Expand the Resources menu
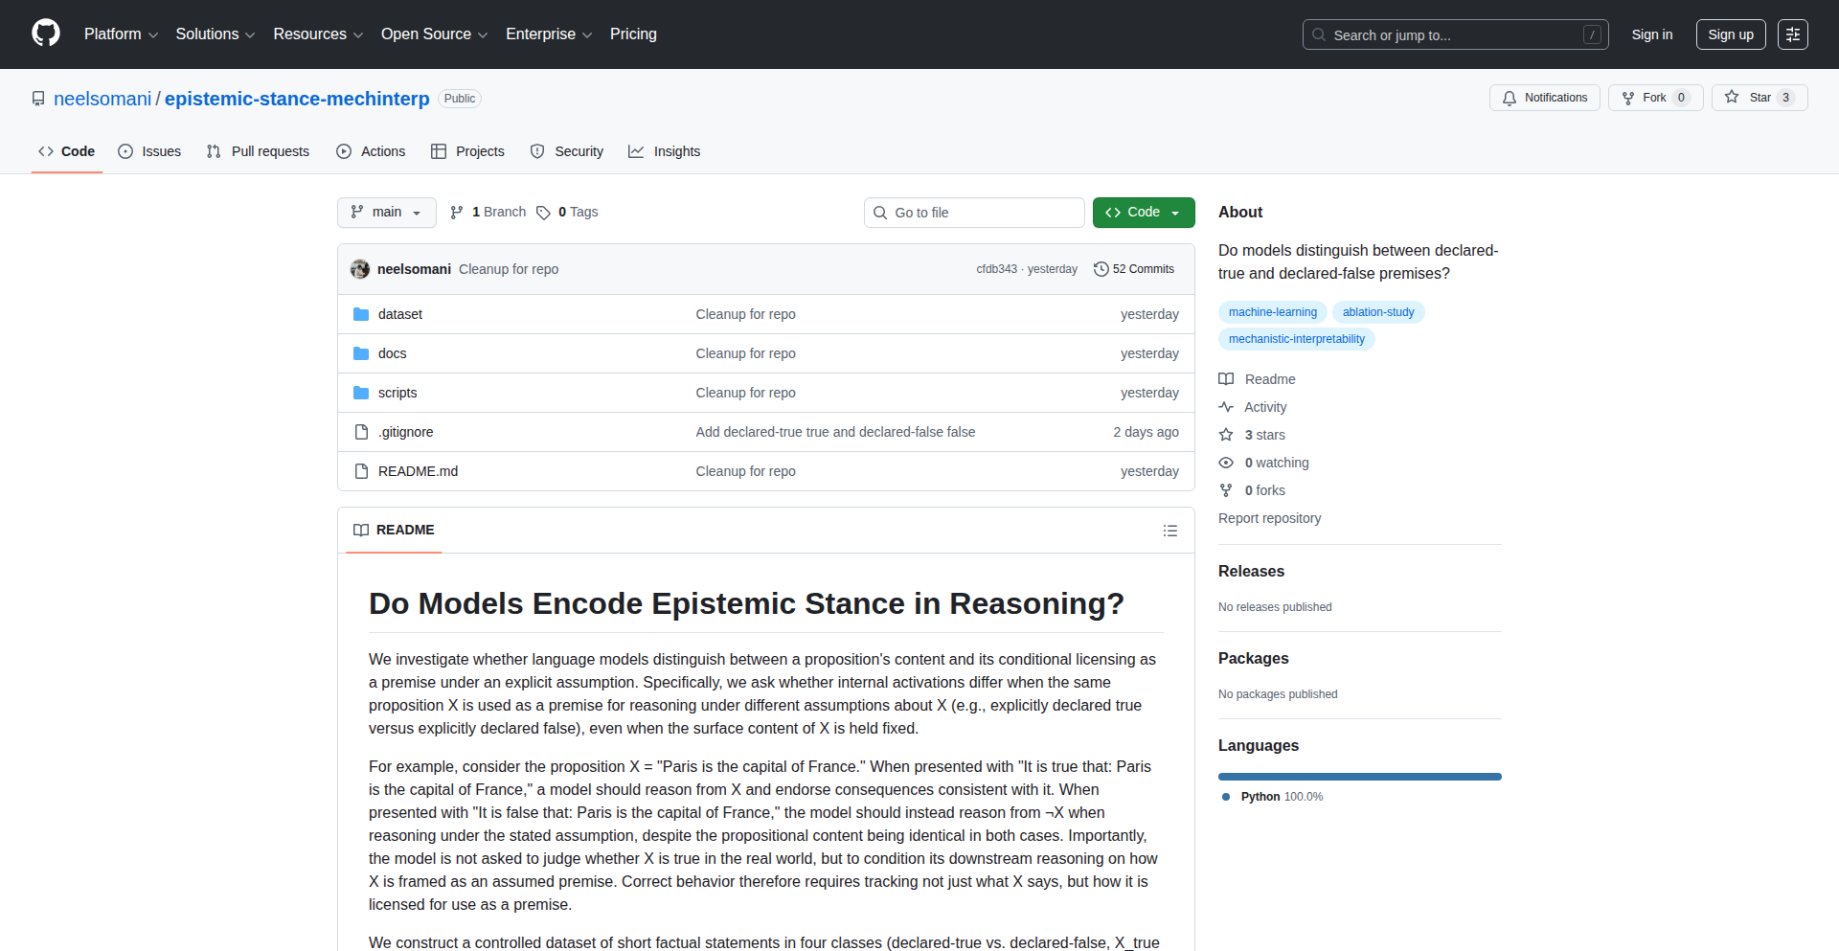This screenshot has width=1839, height=951. [318, 34]
